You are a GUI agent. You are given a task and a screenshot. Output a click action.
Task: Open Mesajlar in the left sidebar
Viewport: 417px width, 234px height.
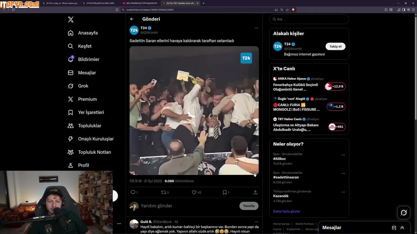82,73
